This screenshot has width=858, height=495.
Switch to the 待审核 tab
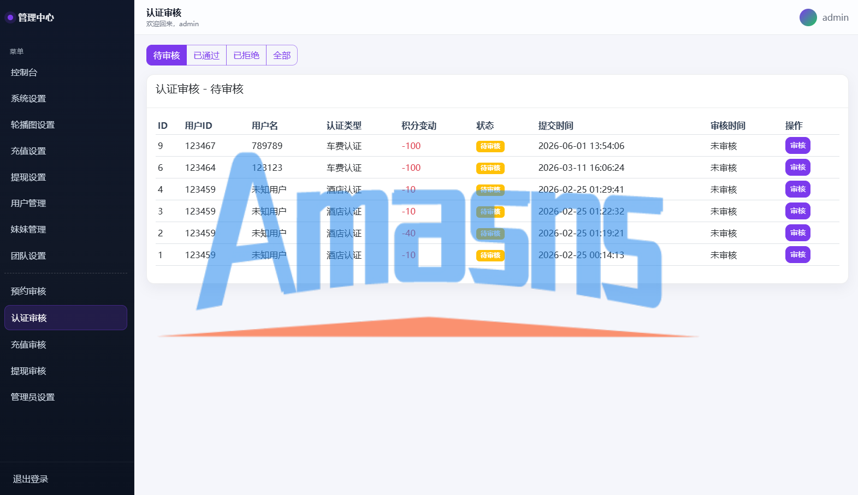pyautogui.click(x=167, y=55)
